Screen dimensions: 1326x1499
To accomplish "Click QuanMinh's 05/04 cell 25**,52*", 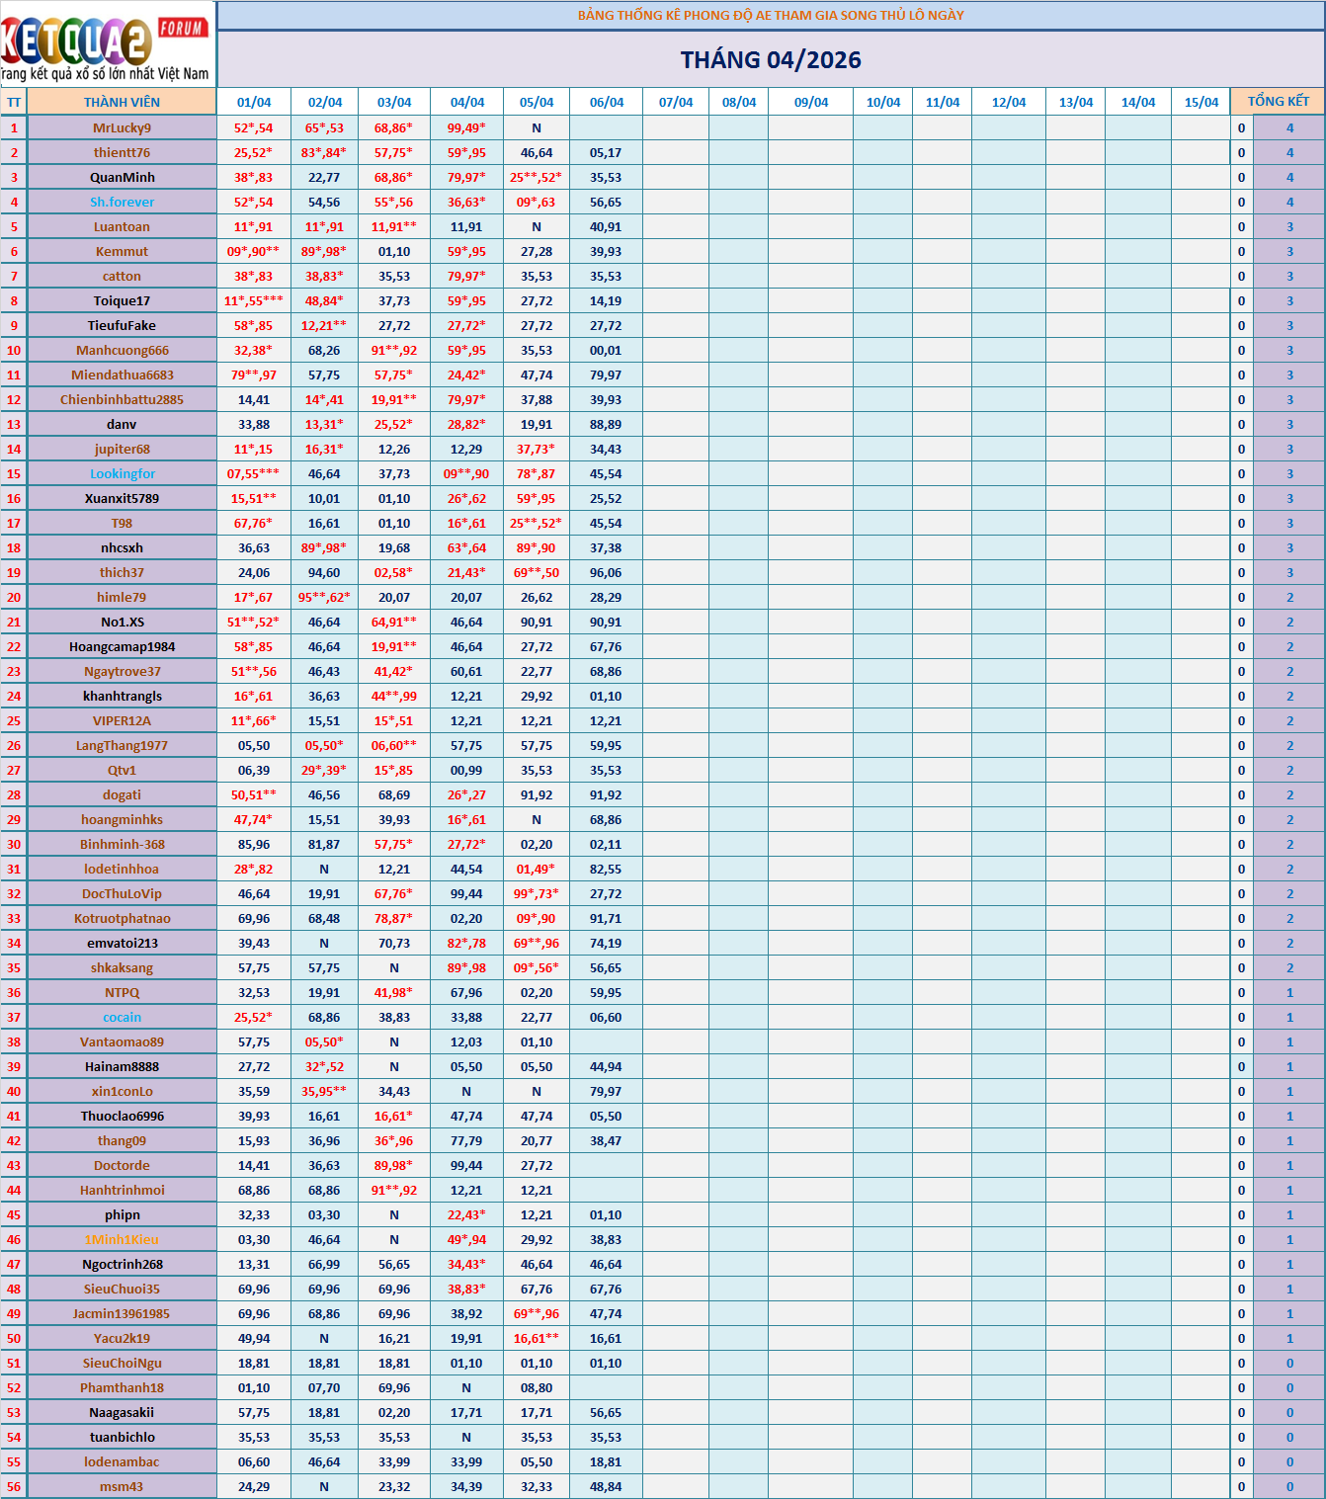I will [x=536, y=177].
